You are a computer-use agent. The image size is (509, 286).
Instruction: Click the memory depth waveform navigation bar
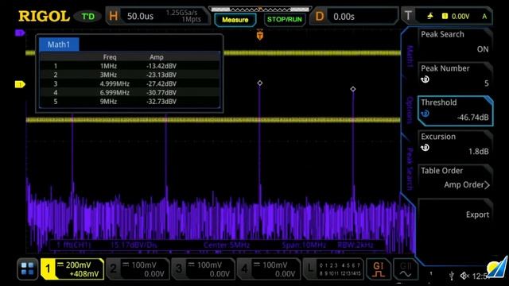click(260, 10)
